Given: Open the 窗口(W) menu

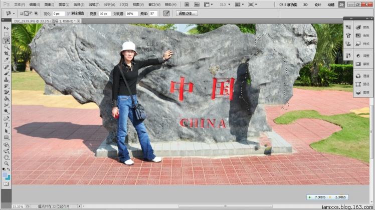Looking at the screenshot, I should point(154,4).
